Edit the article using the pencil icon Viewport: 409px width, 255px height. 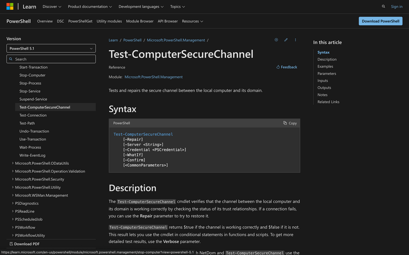click(286, 40)
